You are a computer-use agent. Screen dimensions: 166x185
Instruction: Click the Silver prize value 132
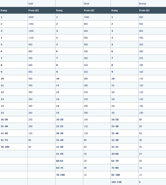[86, 126]
